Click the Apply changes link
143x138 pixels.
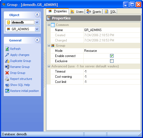20,55
